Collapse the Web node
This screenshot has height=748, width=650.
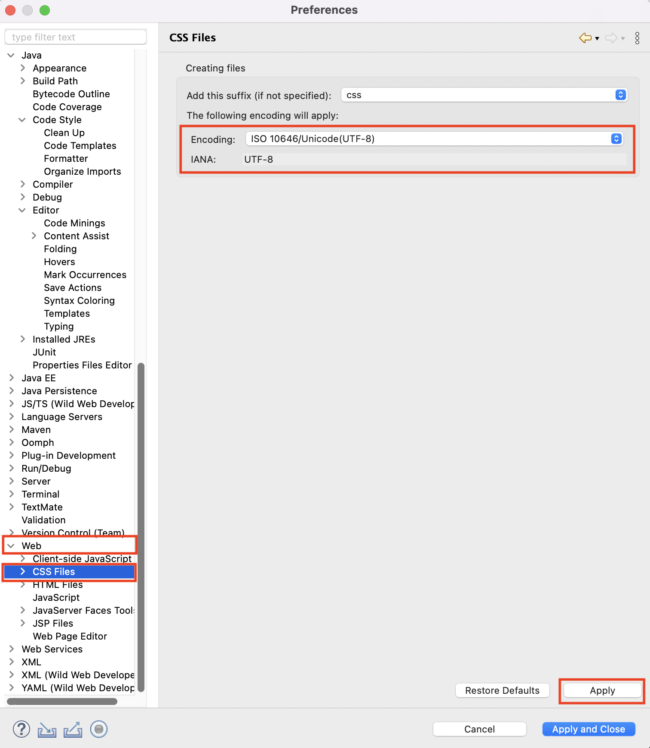tap(11, 546)
